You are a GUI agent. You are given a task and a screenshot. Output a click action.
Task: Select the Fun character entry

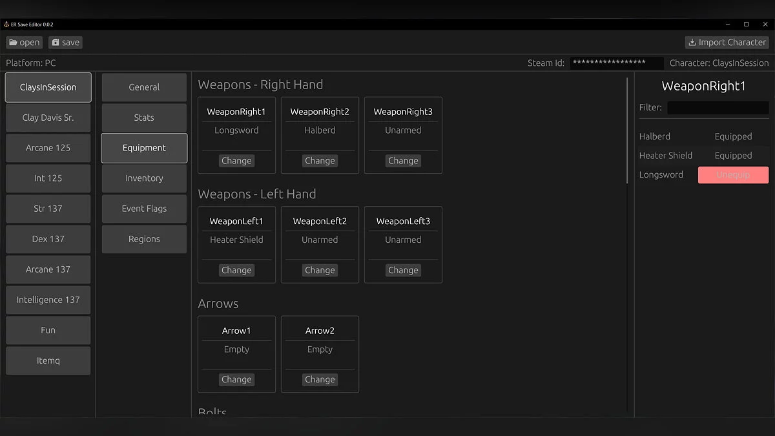click(48, 330)
